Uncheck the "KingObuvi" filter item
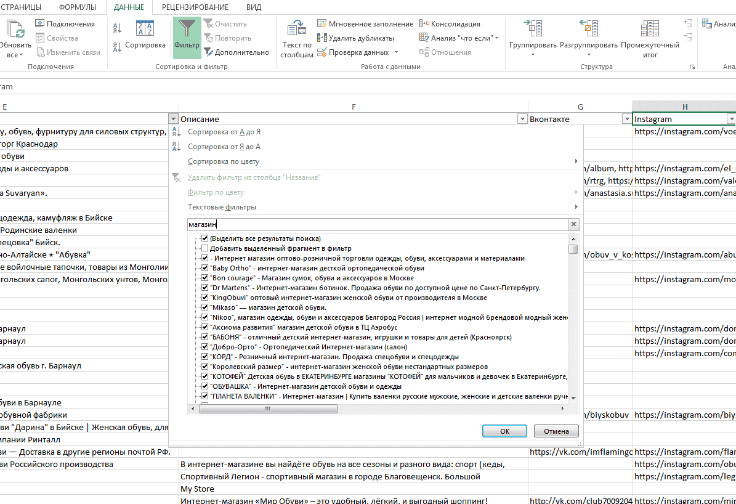Screen dimensions: 736x504 [x=204, y=298]
